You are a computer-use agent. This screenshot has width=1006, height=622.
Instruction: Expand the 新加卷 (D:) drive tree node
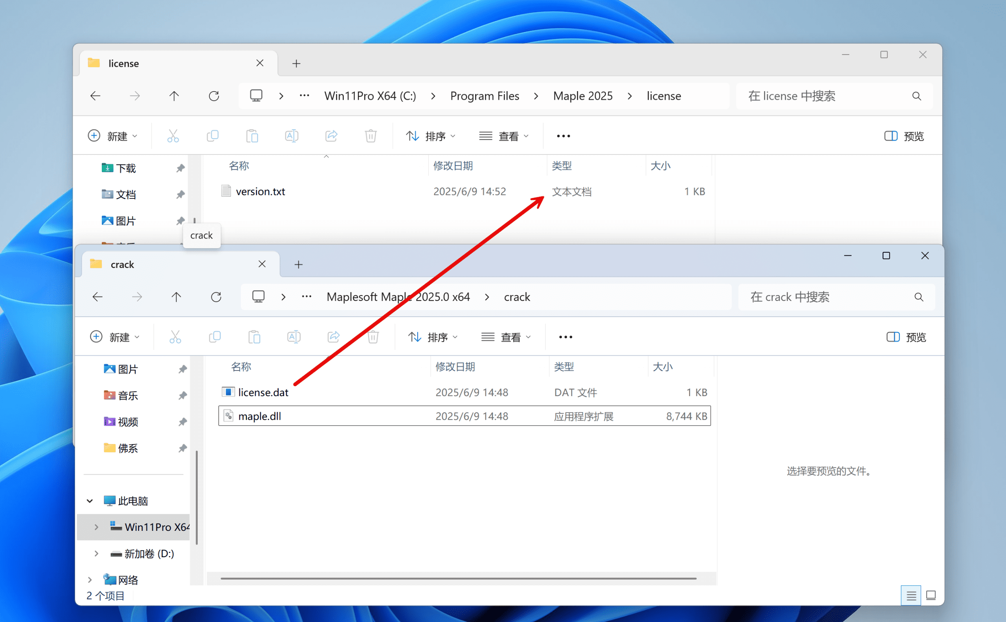pos(96,554)
